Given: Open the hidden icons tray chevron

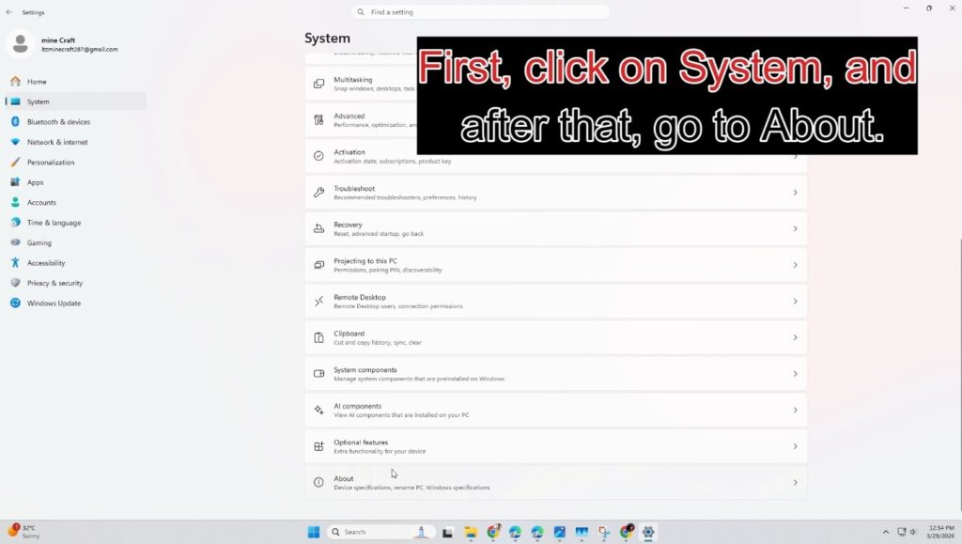Looking at the screenshot, I should [884, 532].
